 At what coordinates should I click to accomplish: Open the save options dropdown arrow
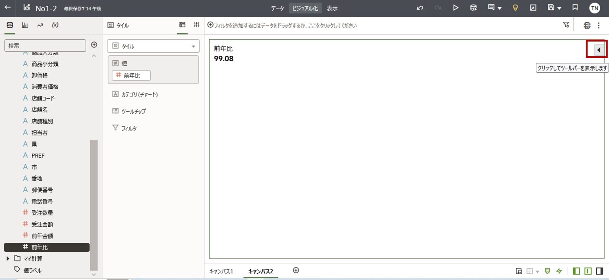point(559,8)
